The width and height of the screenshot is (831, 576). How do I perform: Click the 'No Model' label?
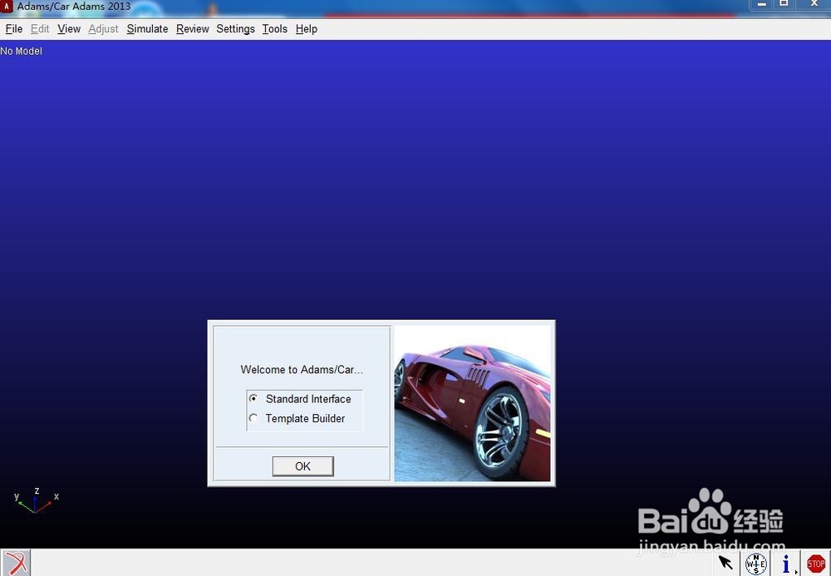22,52
